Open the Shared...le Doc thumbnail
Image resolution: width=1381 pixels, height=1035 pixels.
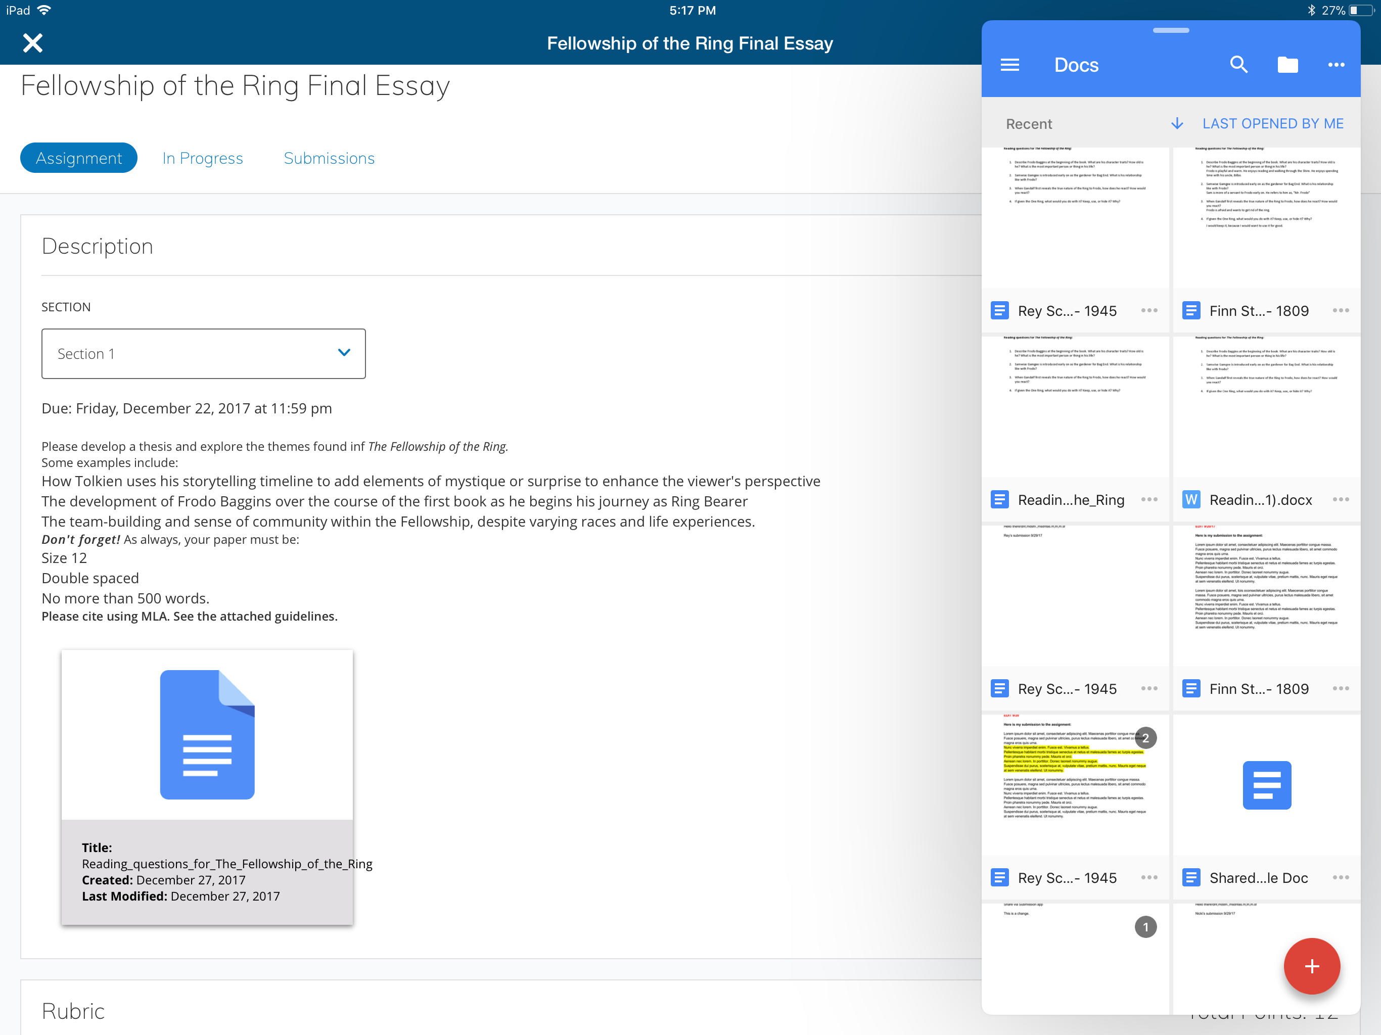pyautogui.click(x=1266, y=785)
